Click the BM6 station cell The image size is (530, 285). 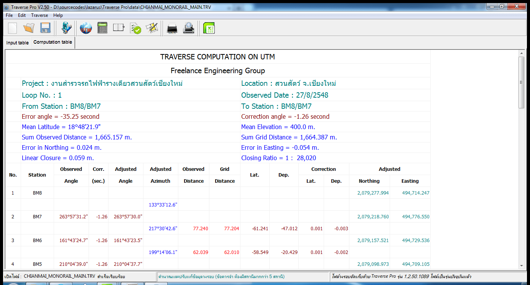tap(37, 240)
